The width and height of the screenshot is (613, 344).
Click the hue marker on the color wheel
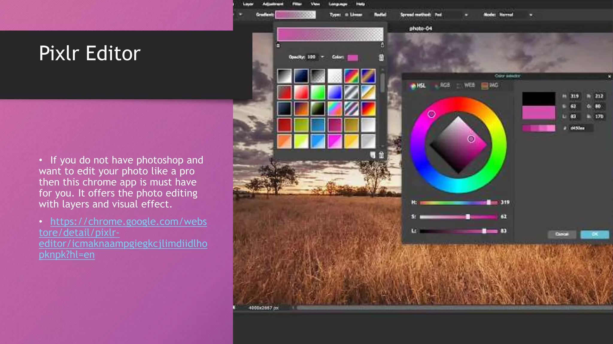click(431, 114)
